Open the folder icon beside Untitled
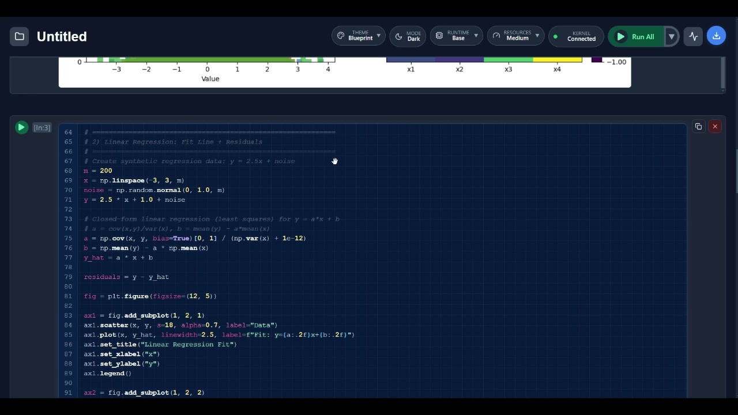 coord(20,36)
